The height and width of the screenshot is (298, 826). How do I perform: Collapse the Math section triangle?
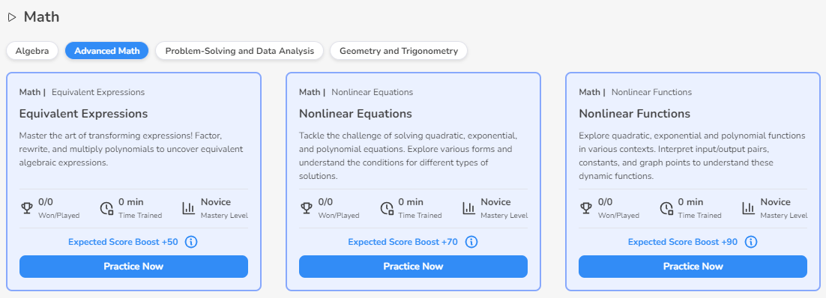pos(12,17)
